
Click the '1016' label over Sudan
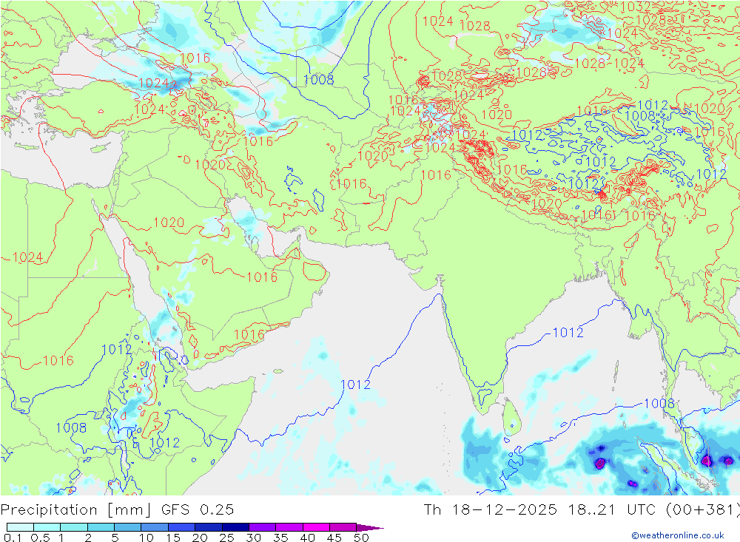click(x=58, y=360)
